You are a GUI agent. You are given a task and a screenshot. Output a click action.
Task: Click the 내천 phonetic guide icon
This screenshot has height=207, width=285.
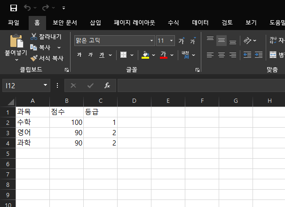185,55
